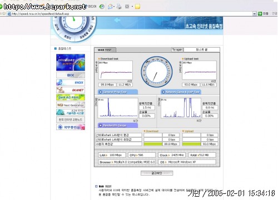Open the NGI Next Generation banner
This screenshot has height=200, width=278.
pos(71,105)
